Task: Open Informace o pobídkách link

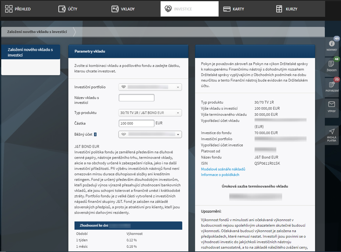Action: [x=220, y=175]
